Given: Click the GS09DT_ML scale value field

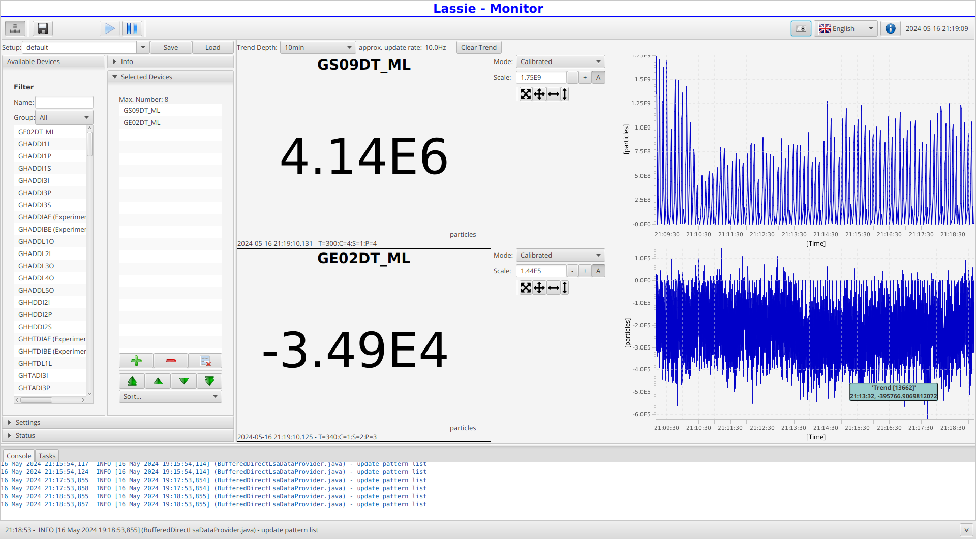Looking at the screenshot, I should (541, 77).
